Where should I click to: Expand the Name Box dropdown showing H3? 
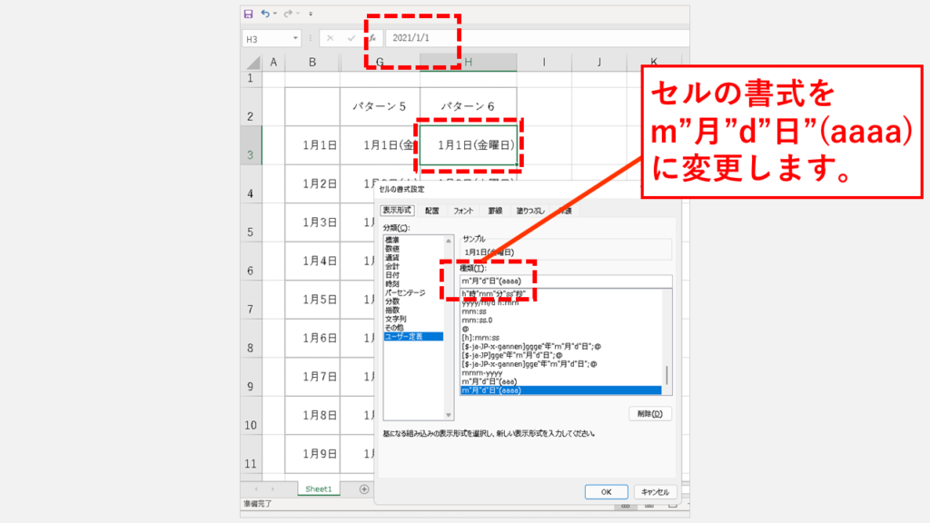(x=295, y=39)
